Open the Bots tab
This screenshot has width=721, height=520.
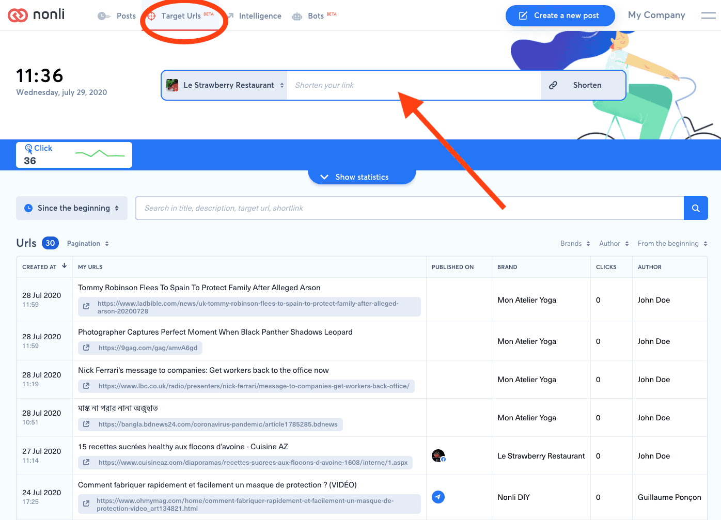314,16
